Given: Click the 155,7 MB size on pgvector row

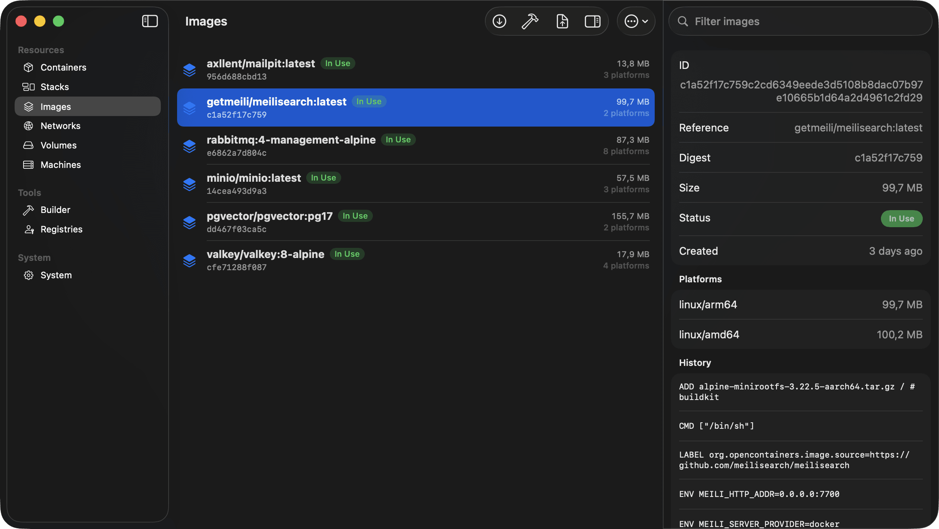Looking at the screenshot, I should click(630, 216).
